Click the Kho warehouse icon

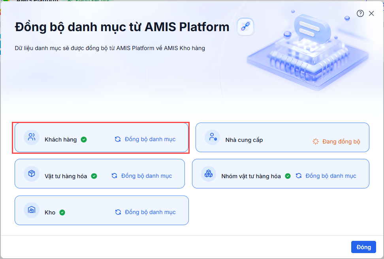[x=32, y=210]
